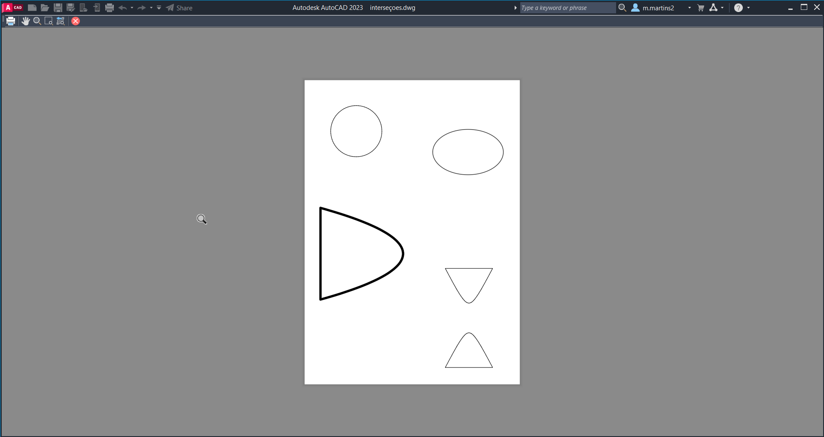Expand the Help dropdown arrow
Viewport: 824px width, 437px height.
pyautogui.click(x=748, y=8)
